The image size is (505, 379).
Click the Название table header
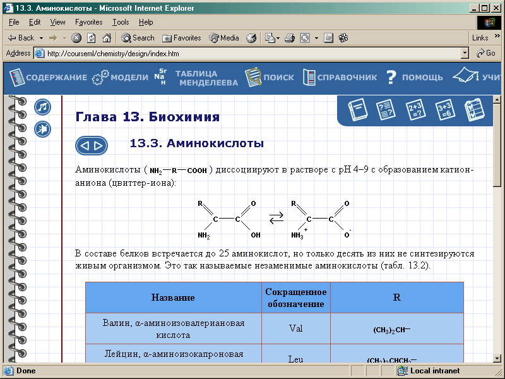coord(173,298)
